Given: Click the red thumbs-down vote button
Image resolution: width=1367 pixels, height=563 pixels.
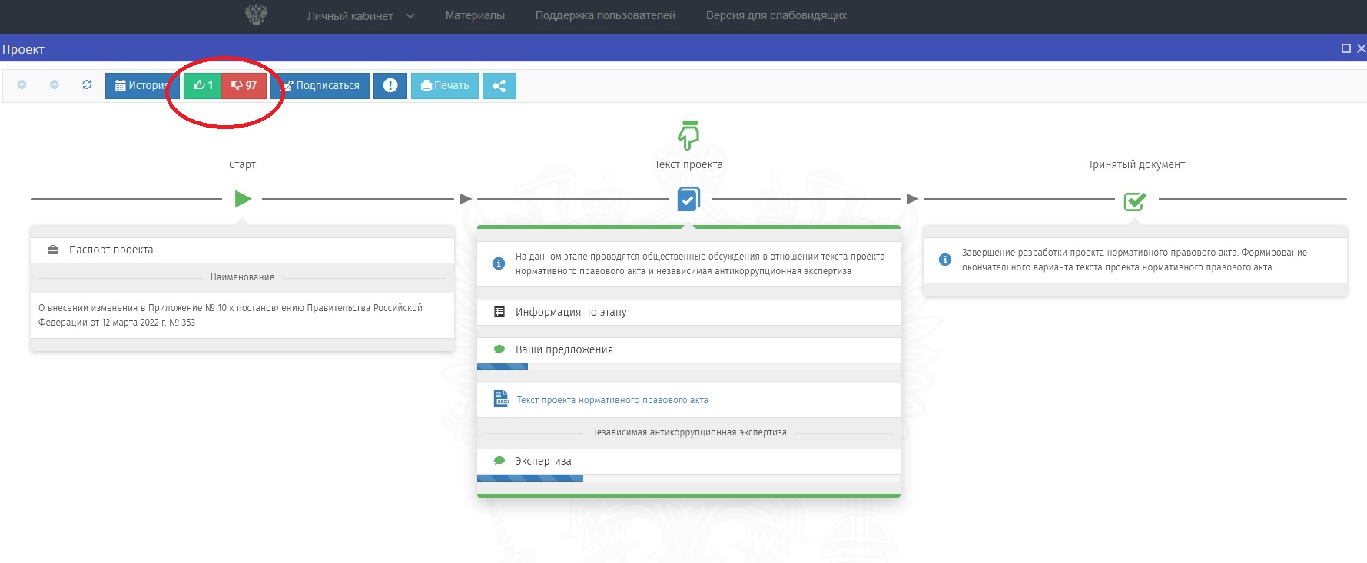Looking at the screenshot, I should [244, 85].
